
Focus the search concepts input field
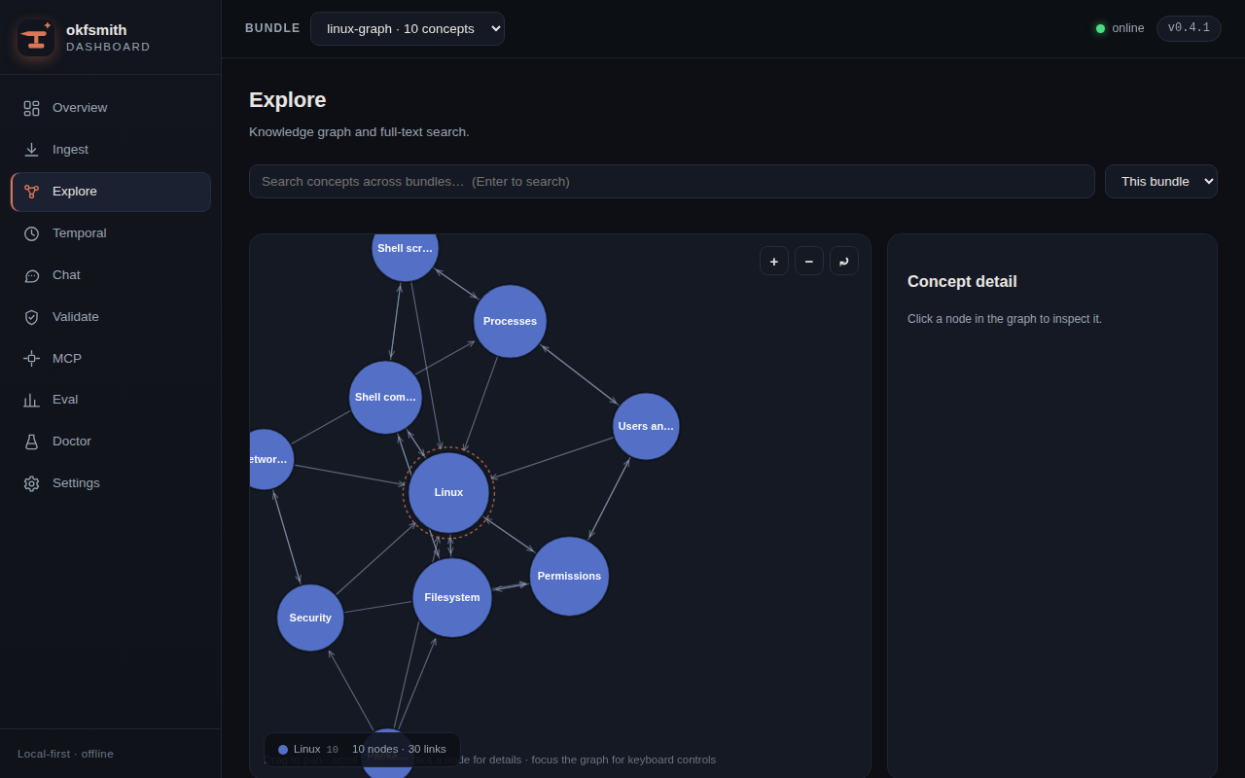click(x=672, y=181)
